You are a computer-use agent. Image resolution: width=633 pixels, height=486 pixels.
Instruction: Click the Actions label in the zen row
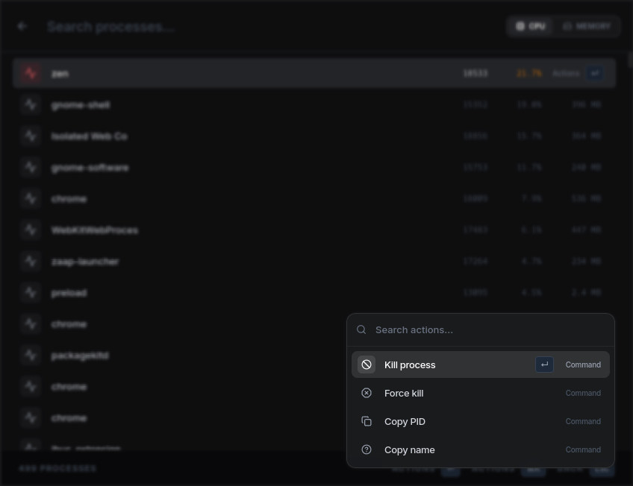566,73
